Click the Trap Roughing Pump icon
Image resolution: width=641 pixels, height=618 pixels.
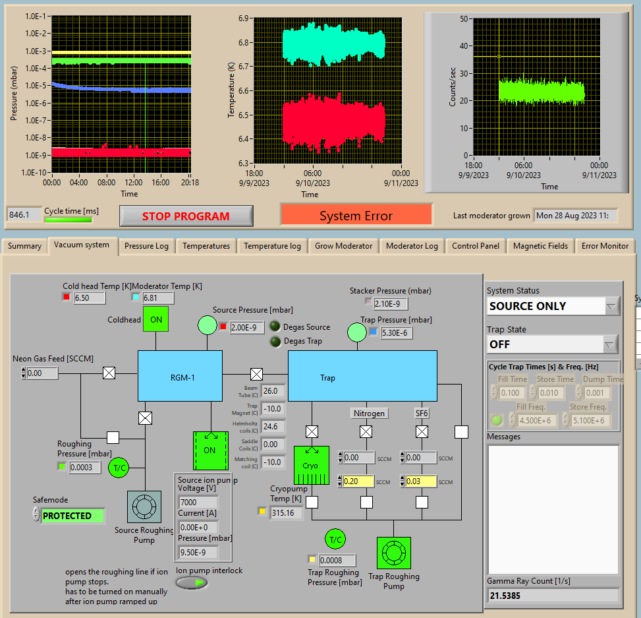(x=393, y=553)
